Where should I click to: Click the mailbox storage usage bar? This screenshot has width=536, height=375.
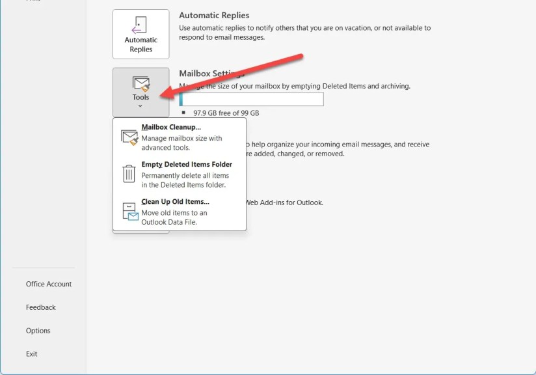[251, 99]
